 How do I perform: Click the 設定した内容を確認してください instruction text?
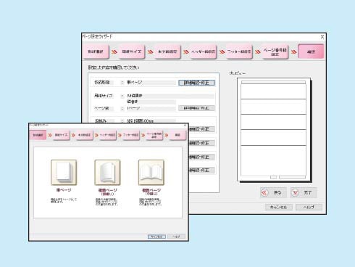tap(114, 67)
